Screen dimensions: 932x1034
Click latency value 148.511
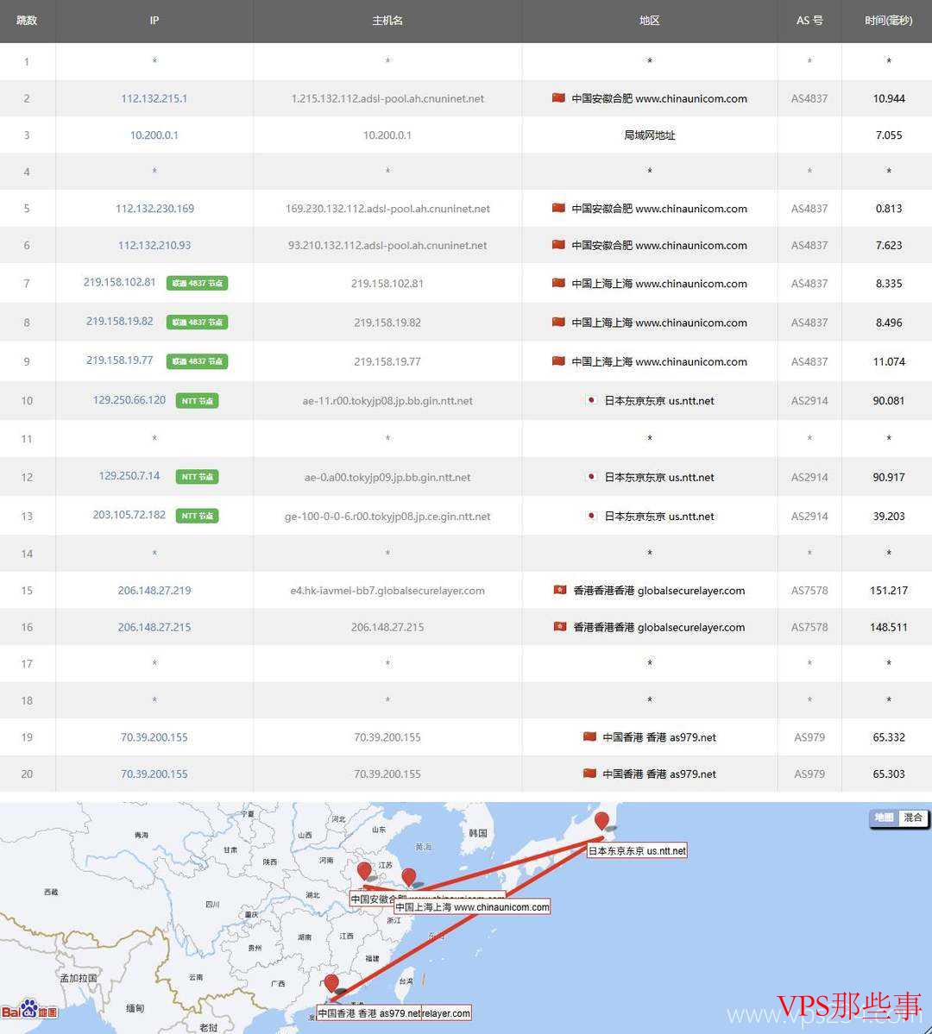[x=889, y=627]
